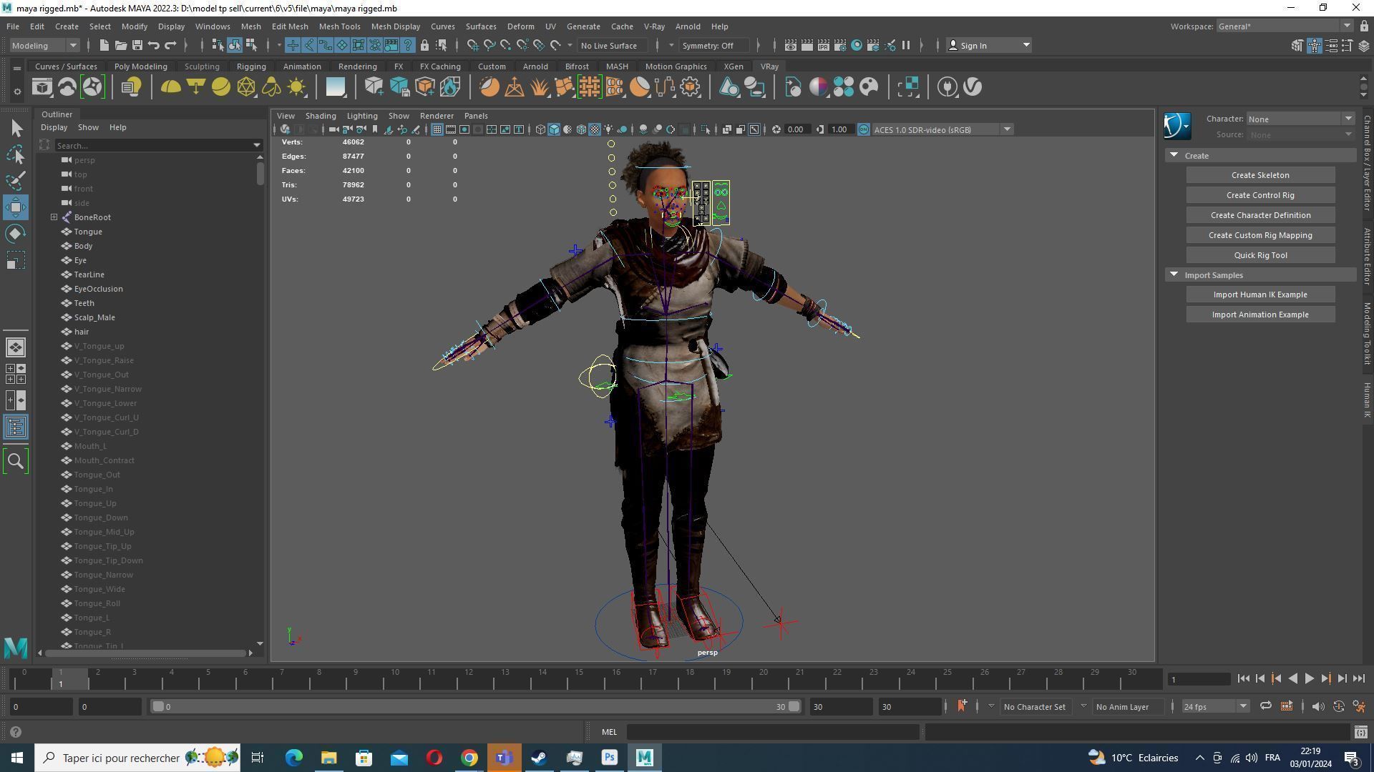Open the viewport Shading menu
The width and height of the screenshot is (1374, 772).
[321, 116]
